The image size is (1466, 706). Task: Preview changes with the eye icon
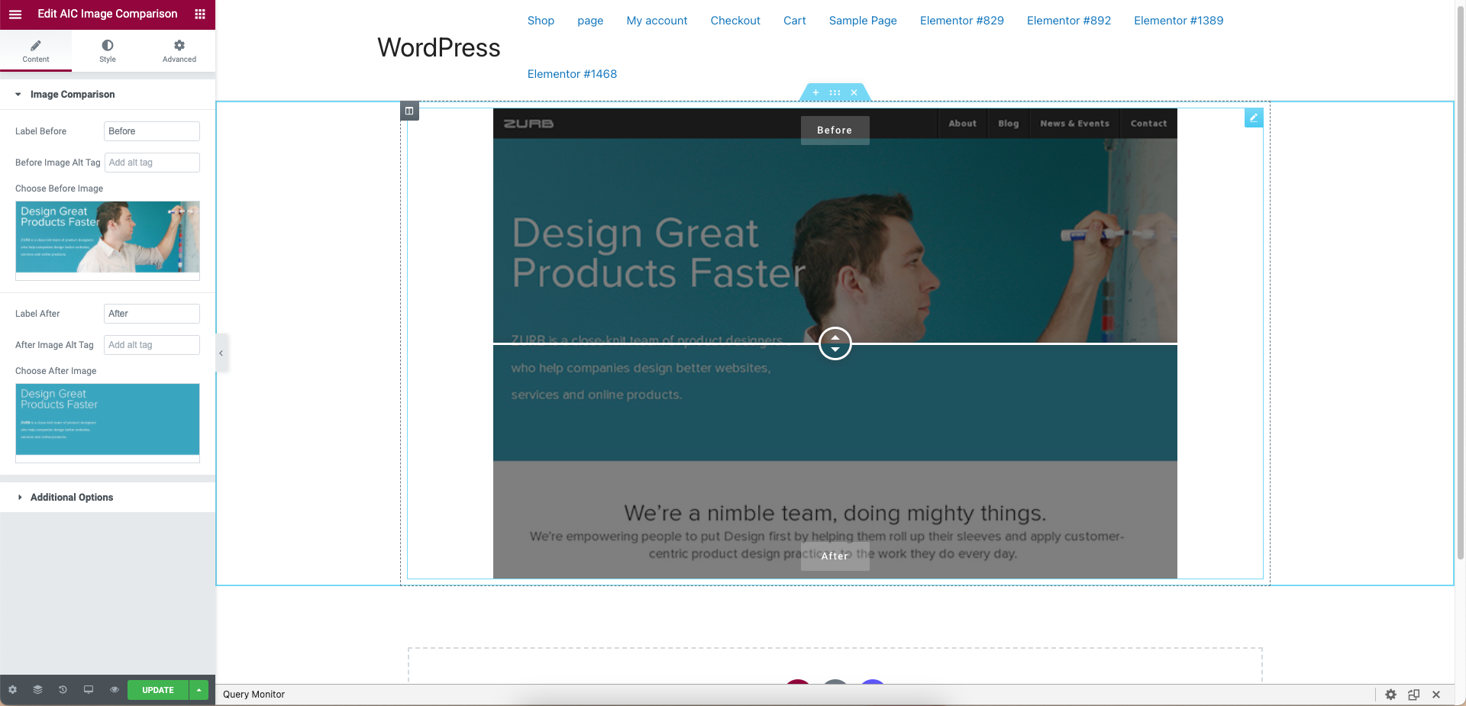pos(115,690)
